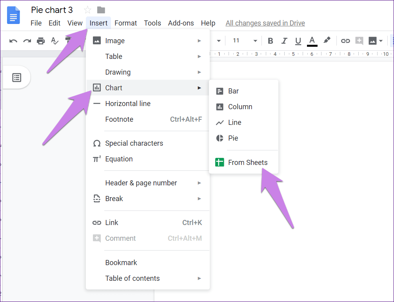Click the Redo toolbar icon
Image resolution: width=394 pixels, height=302 pixels.
pyautogui.click(x=27, y=41)
